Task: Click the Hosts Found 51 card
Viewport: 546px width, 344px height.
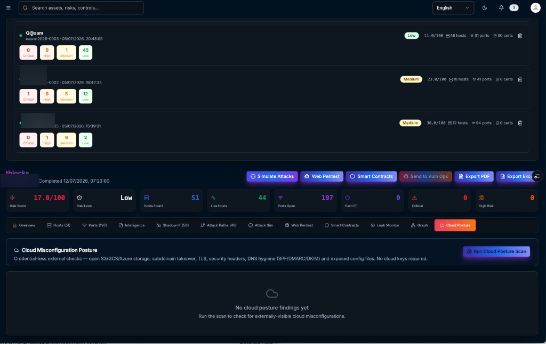Action: pos(171,201)
